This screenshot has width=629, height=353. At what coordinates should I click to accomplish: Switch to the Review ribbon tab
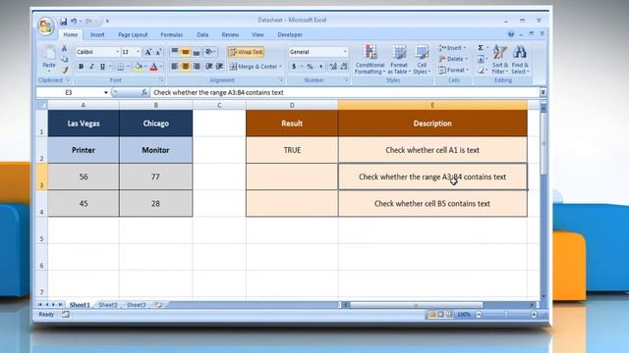pos(230,35)
